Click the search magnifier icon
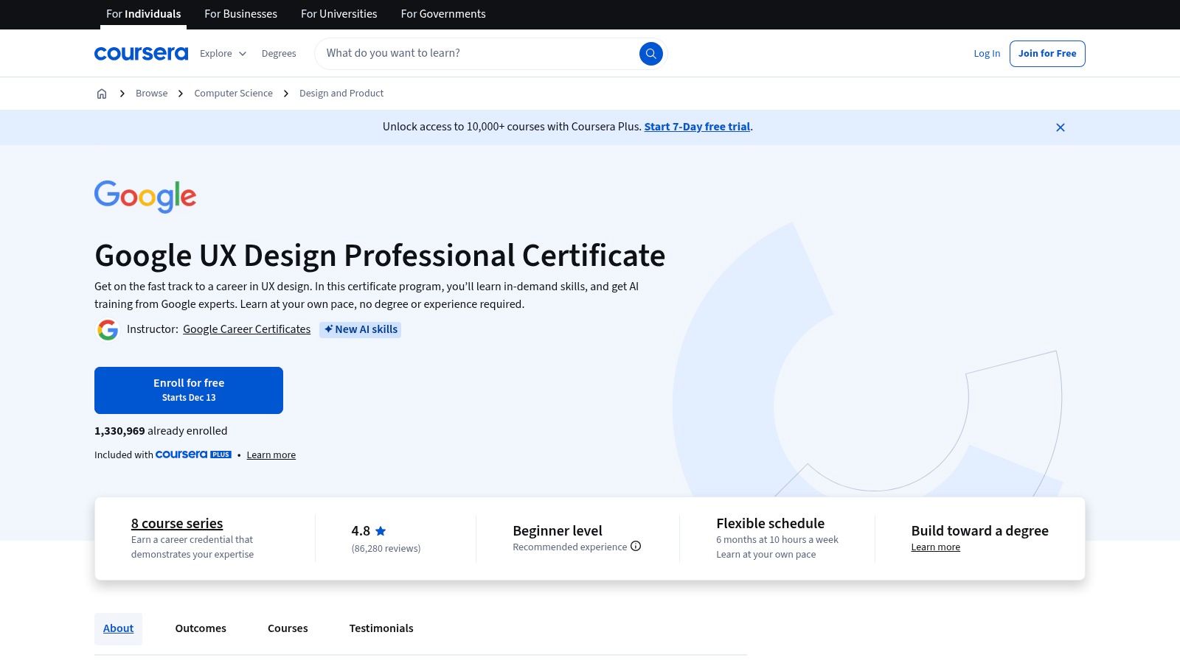The width and height of the screenshot is (1180, 663). 650,53
